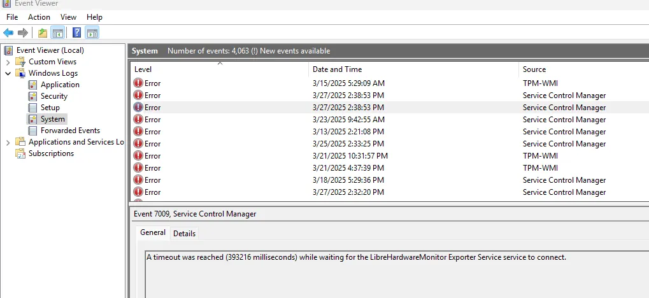Click the Applications and Services Logs folder icon

pyautogui.click(x=20, y=142)
